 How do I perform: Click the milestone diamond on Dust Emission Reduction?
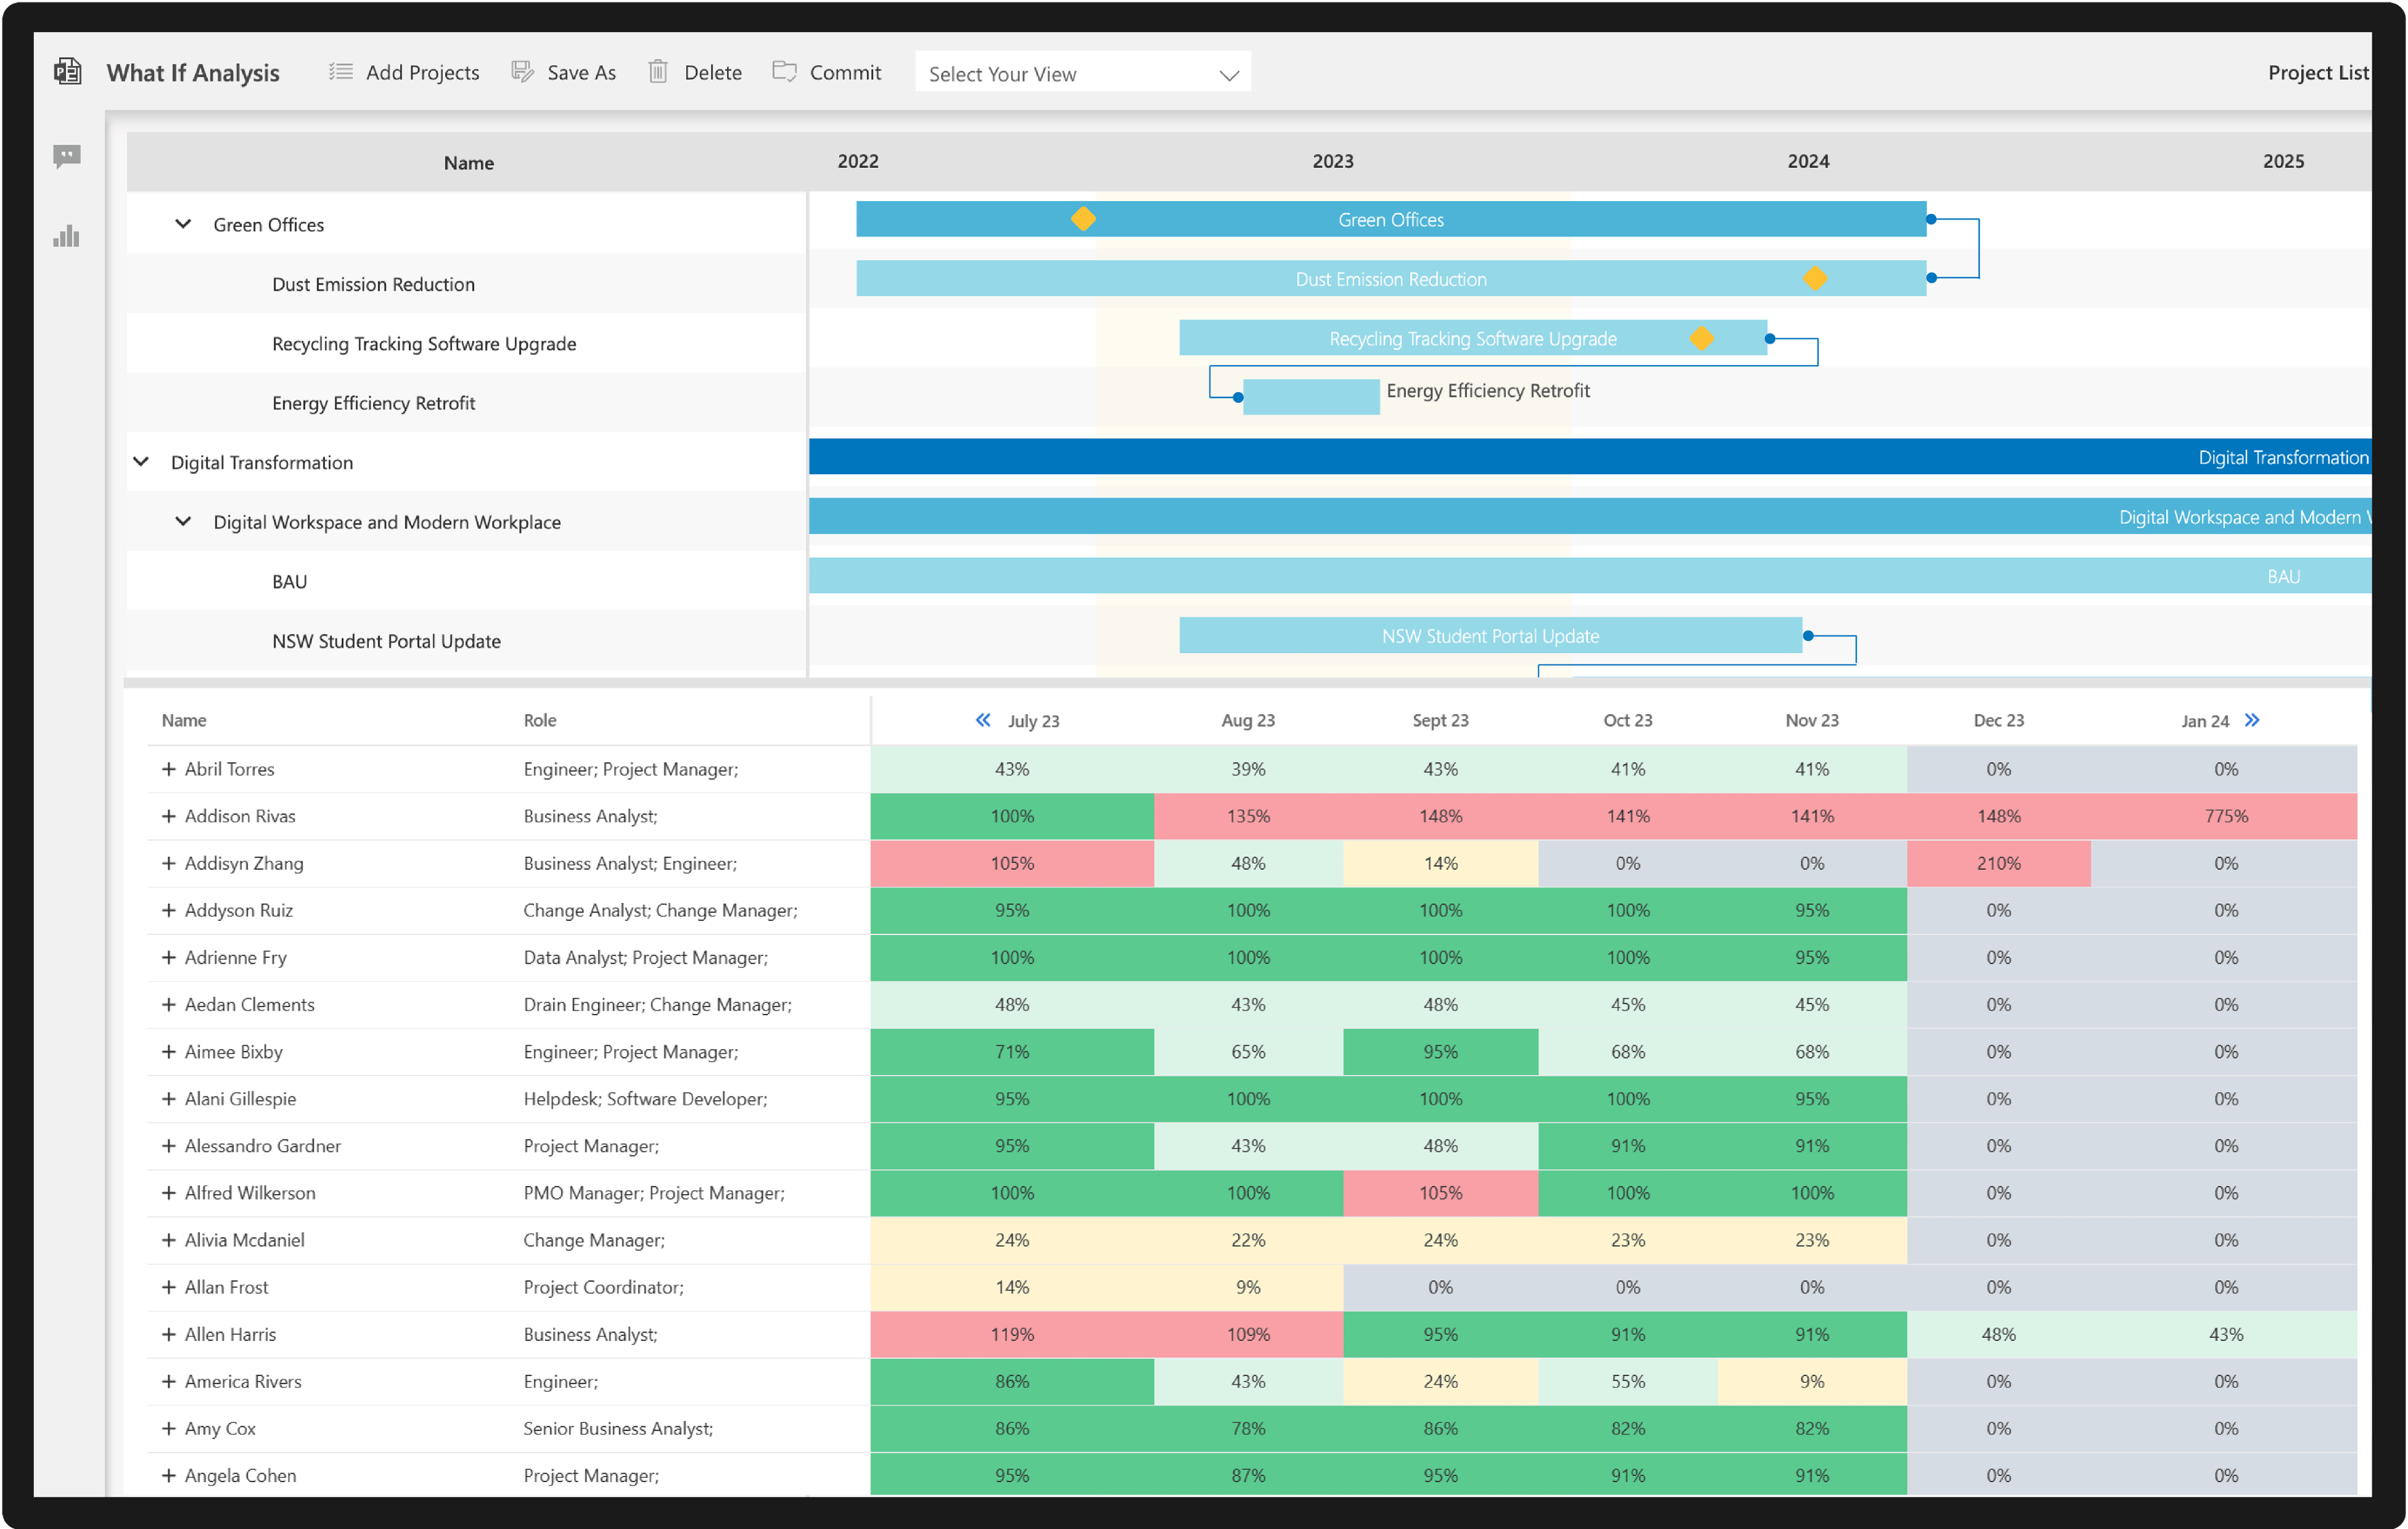coord(1816,279)
